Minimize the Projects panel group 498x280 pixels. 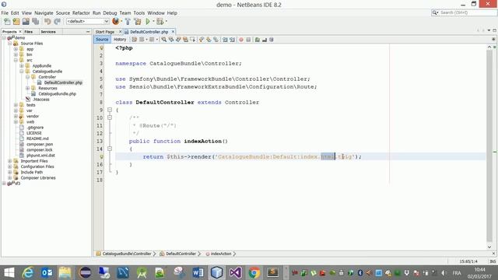pyautogui.click(x=88, y=32)
